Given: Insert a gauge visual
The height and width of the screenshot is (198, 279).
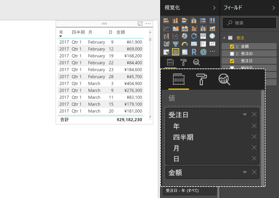Looking at the screenshot, I should click(x=185, y=44).
